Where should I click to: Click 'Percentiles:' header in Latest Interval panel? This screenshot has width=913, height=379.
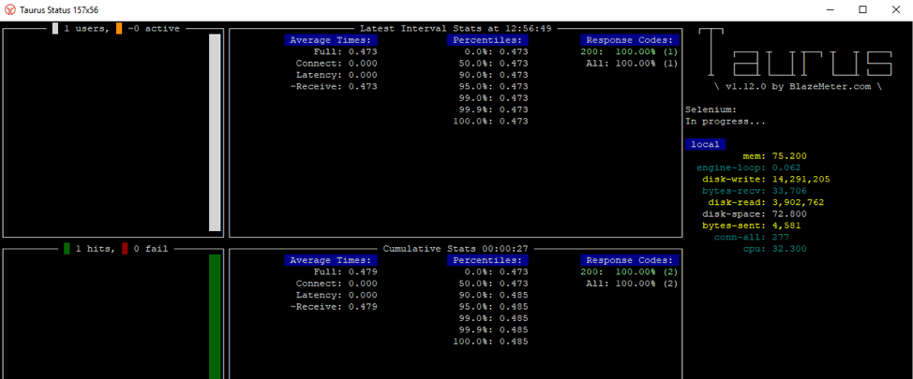click(487, 40)
